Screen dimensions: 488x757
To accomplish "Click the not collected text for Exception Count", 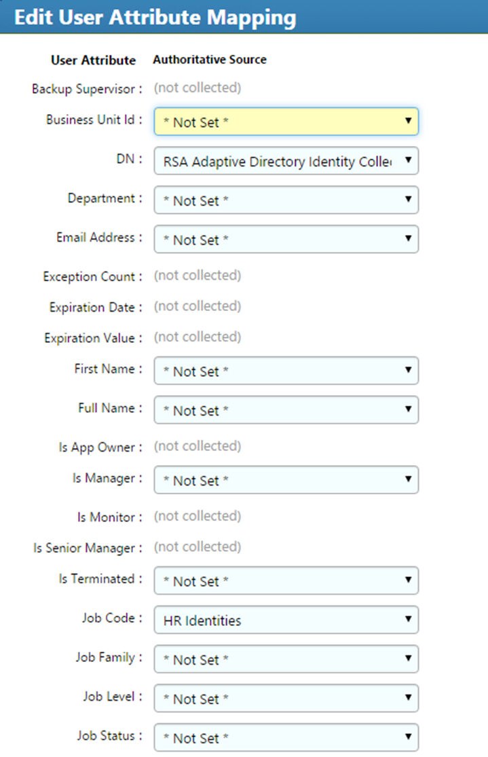I will [196, 276].
